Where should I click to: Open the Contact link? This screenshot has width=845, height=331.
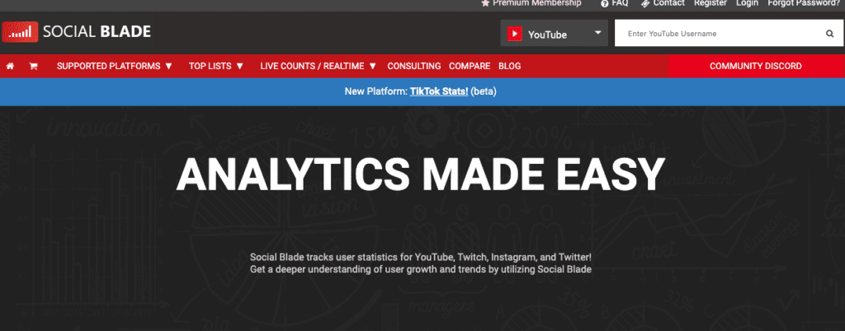pyautogui.click(x=668, y=3)
